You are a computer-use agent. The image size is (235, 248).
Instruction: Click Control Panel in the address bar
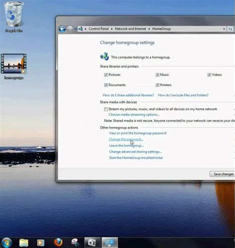(x=99, y=29)
